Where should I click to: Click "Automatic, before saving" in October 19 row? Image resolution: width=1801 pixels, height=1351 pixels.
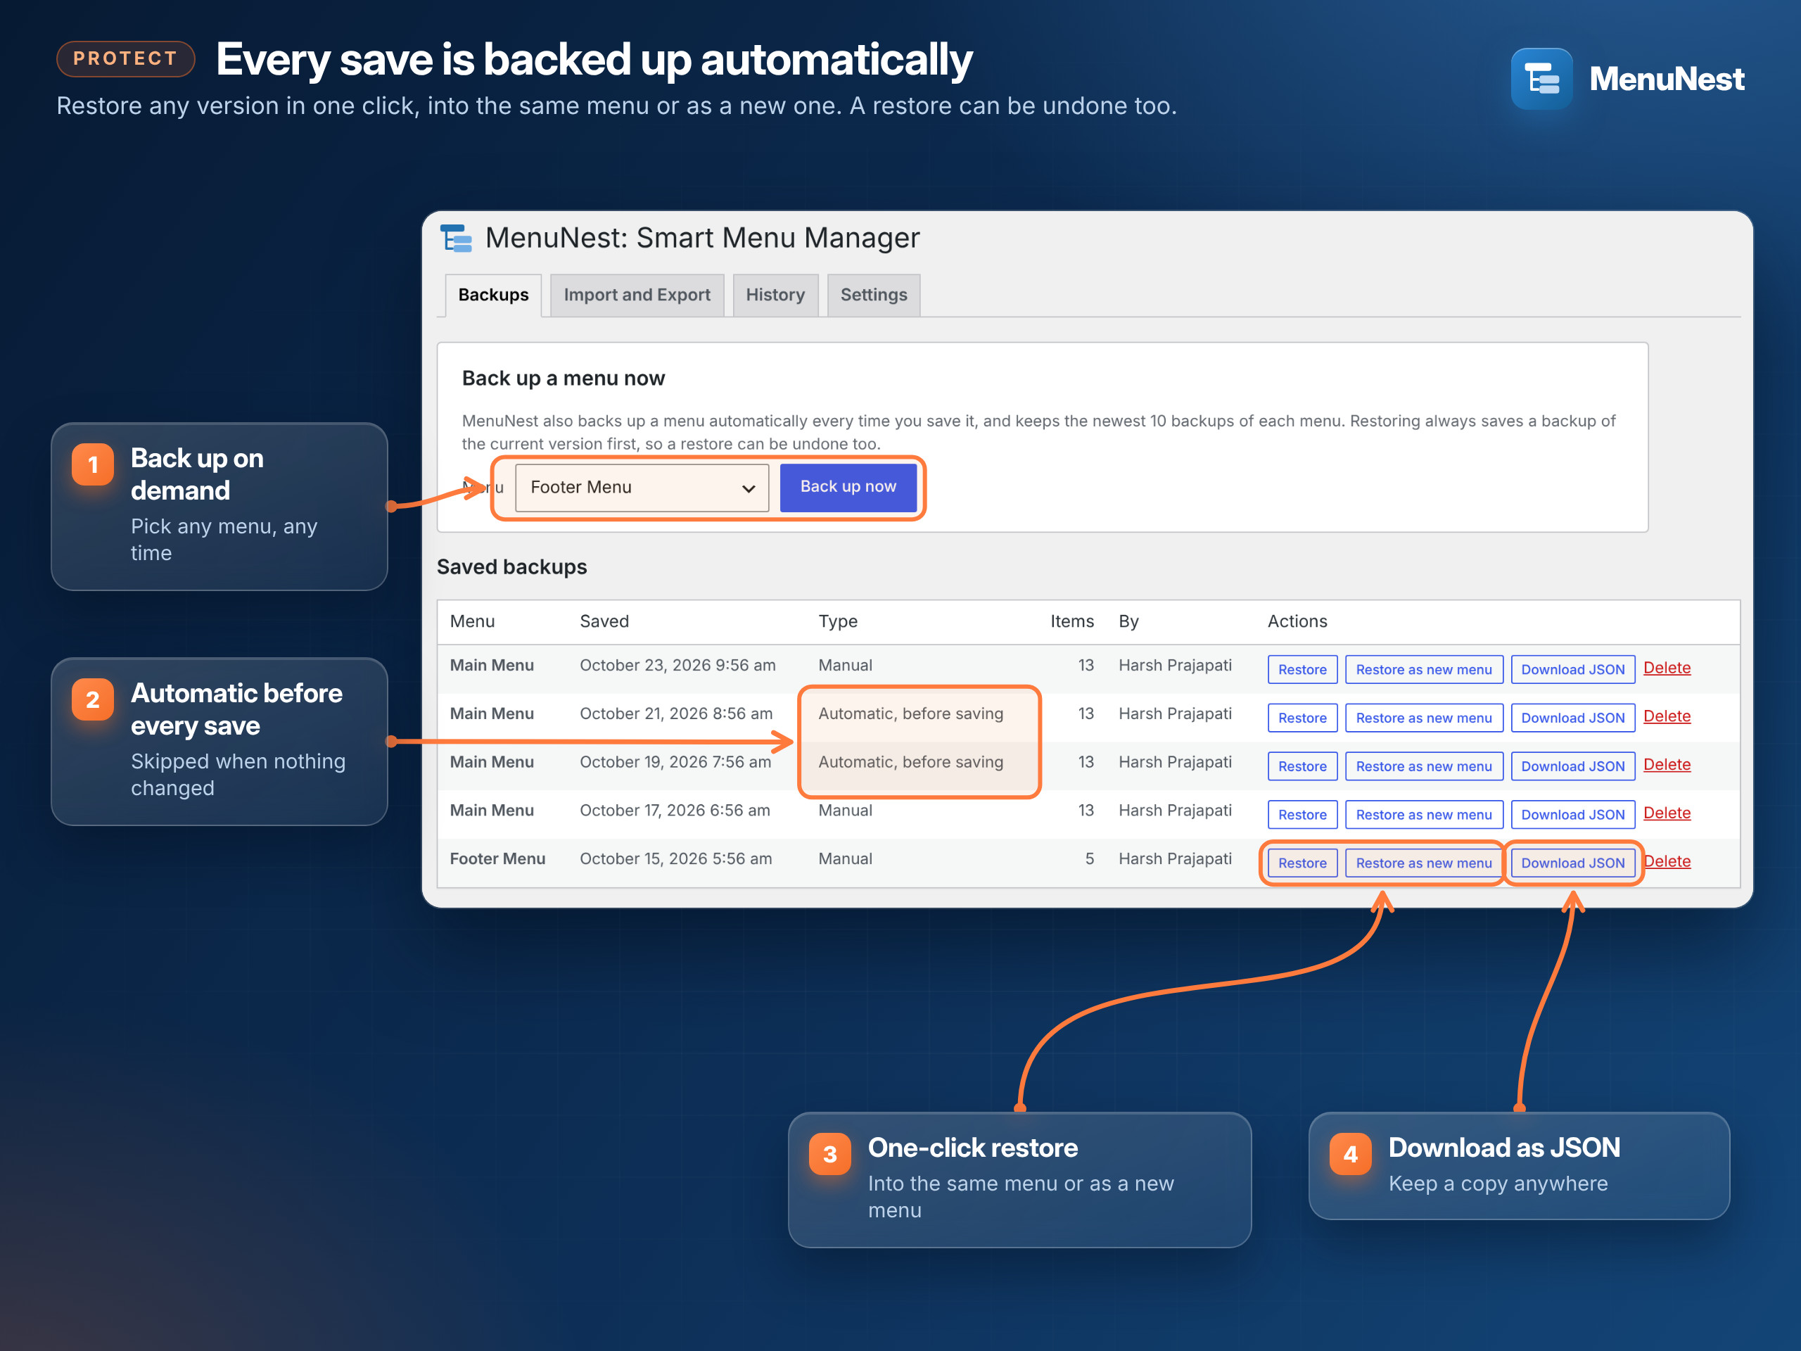pyautogui.click(x=910, y=762)
